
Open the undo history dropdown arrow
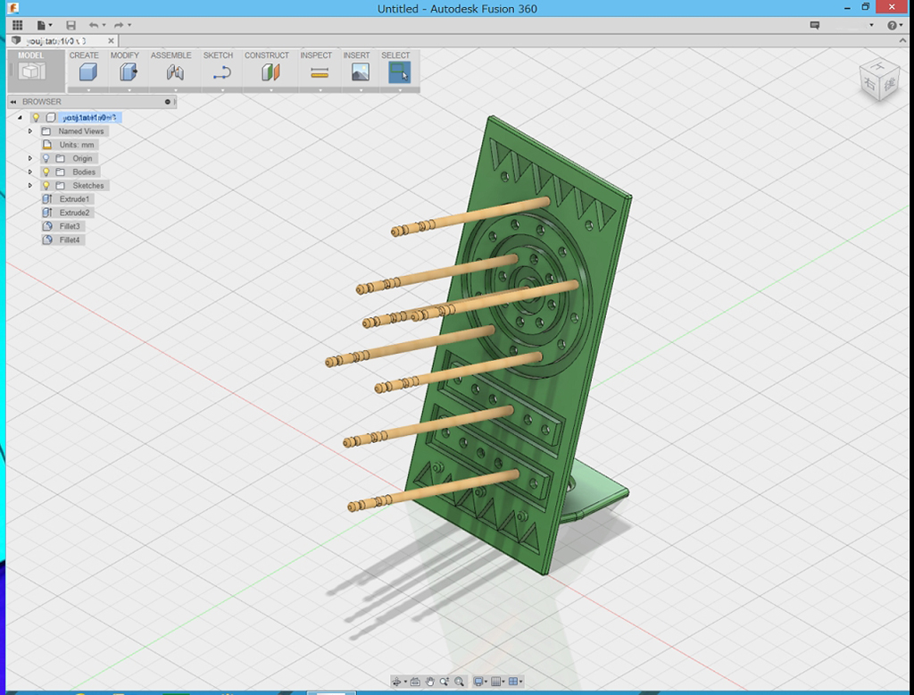coord(104,25)
